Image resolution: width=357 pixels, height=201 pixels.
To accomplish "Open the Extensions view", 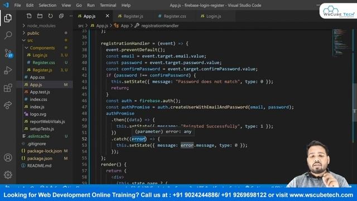I will [x=8, y=88].
